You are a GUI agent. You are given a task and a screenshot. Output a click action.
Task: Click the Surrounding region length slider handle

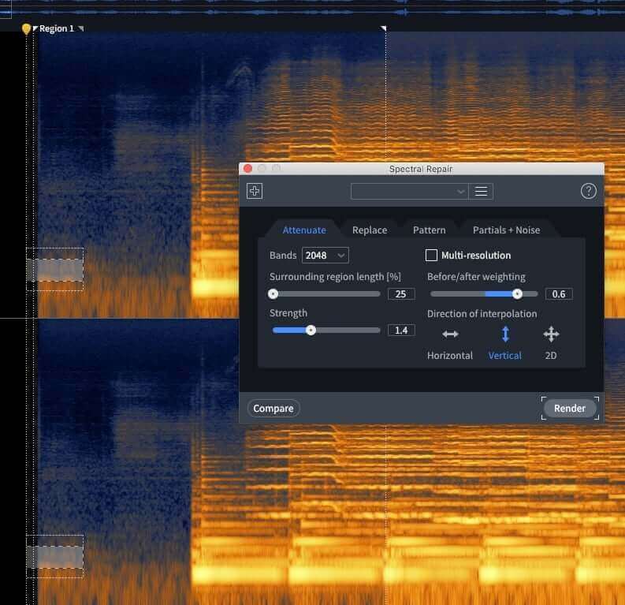[273, 294]
